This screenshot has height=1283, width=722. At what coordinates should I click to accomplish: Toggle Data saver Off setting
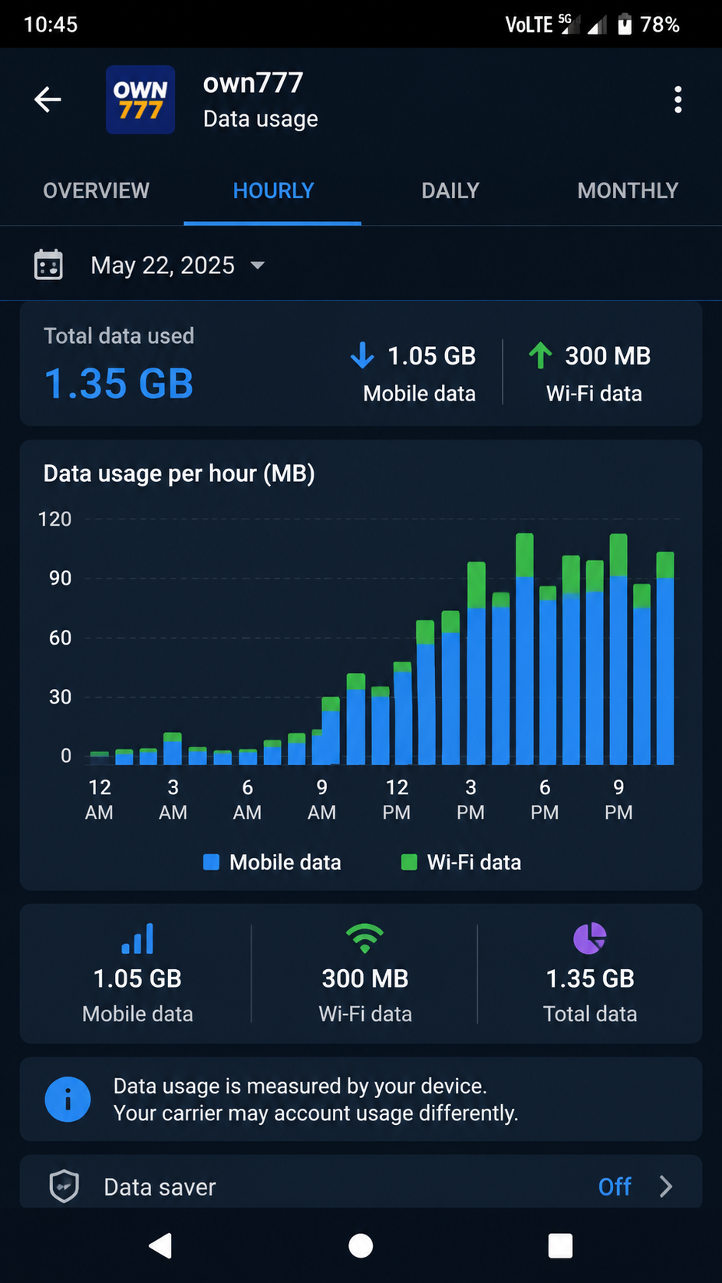615,1186
